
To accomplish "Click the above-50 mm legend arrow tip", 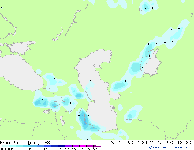I will click(97, 146).
